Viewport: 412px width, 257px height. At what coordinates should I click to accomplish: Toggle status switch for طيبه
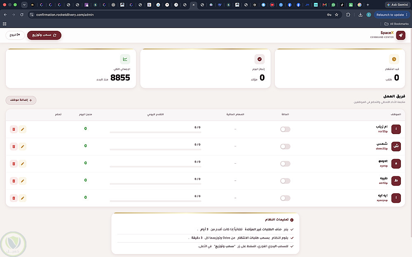pyautogui.click(x=285, y=181)
